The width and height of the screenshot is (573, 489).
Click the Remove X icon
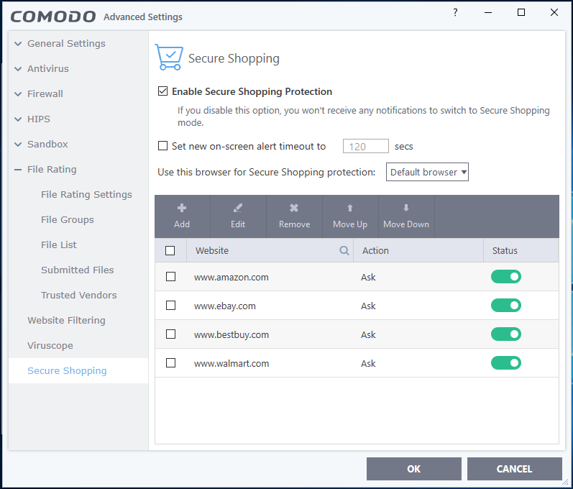[x=294, y=209]
